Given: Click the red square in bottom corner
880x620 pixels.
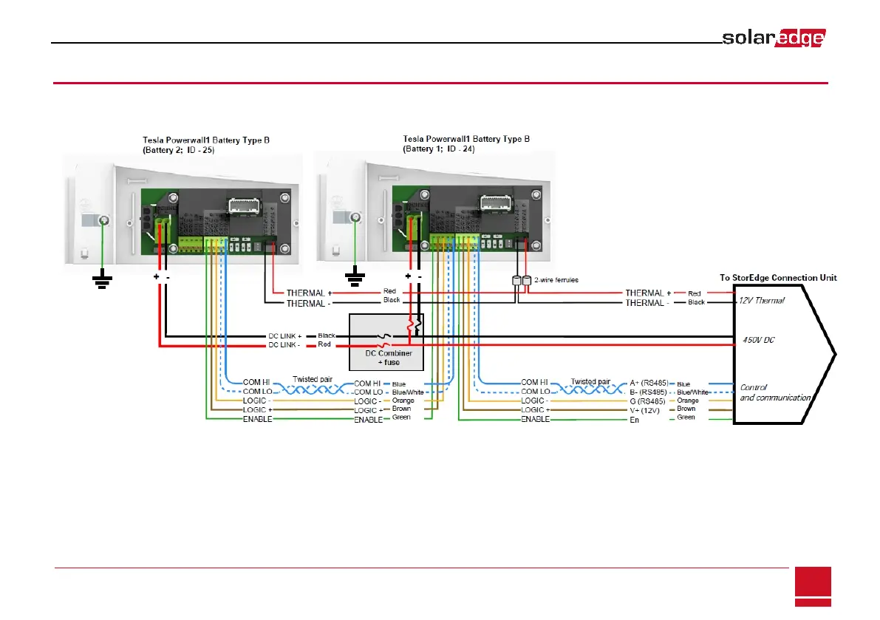Looking at the screenshot, I should pyautogui.click(x=813, y=586).
